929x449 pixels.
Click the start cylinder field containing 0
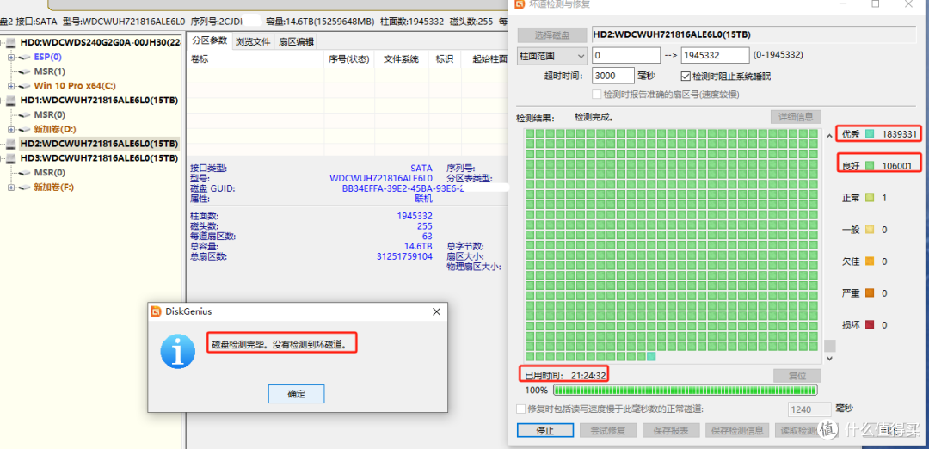626,56
